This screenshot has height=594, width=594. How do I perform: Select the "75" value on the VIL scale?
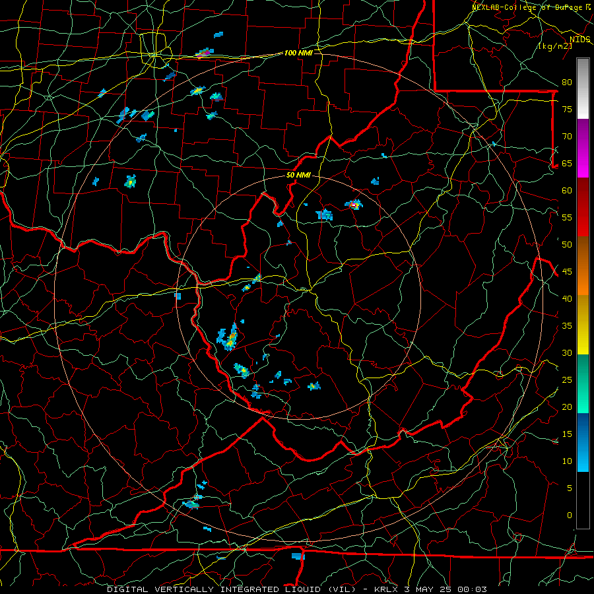(x=567, y=110)
